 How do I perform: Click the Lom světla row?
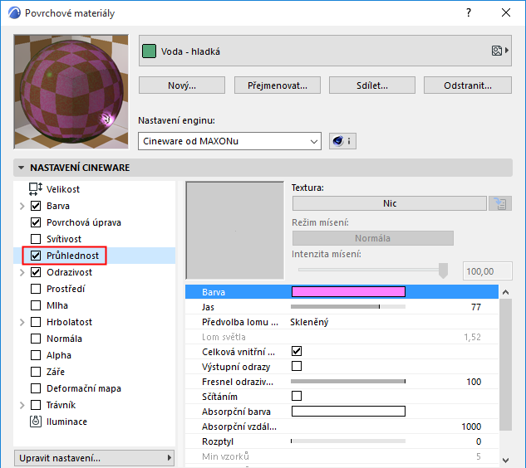point(342,337)
